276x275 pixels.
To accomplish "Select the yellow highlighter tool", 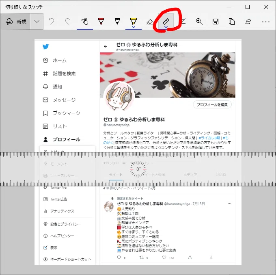I will tap(134, 21).
